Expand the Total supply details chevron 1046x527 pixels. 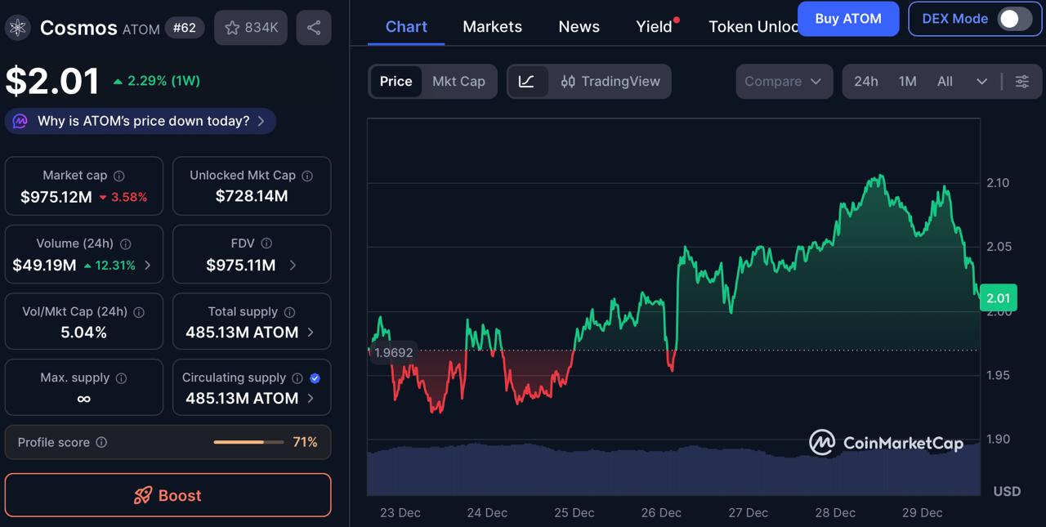pyautogui.click(x=311, y=333)
